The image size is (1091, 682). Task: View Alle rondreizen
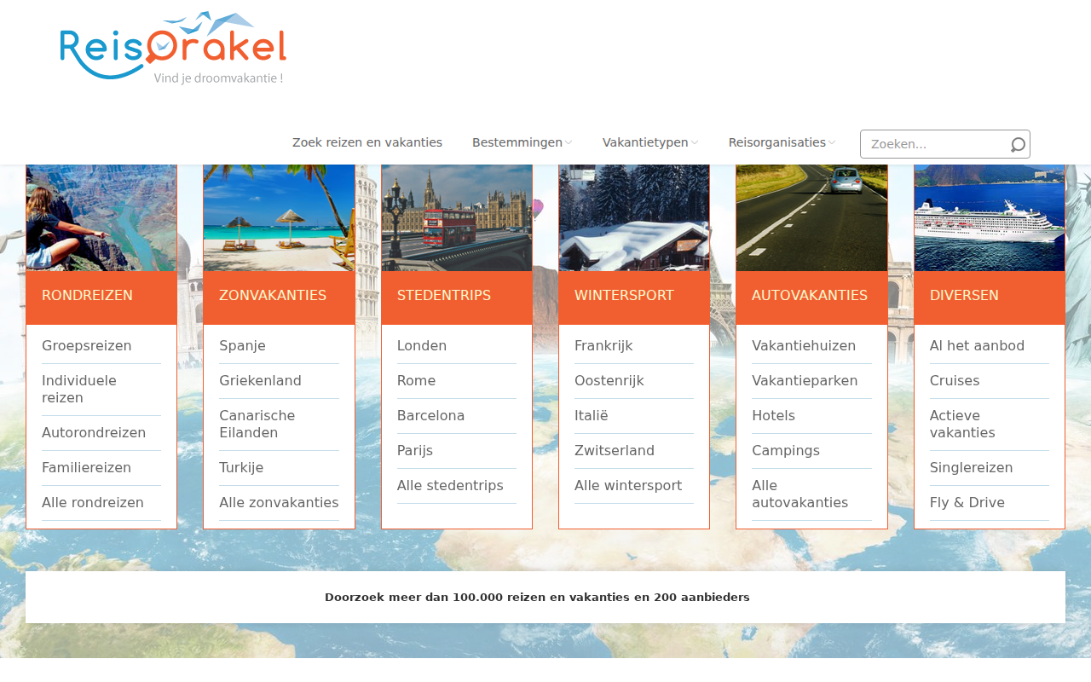click(93, 503)
